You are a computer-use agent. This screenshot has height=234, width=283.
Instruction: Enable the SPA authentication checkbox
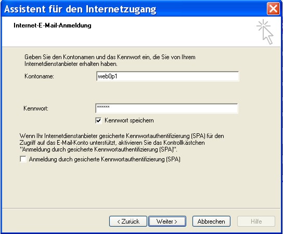point(23,159)
